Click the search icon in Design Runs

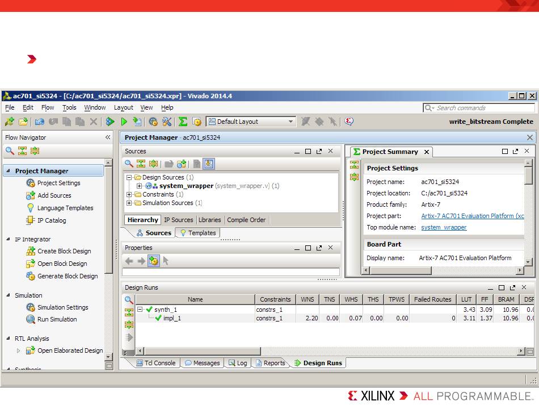[x=129, y=300]
